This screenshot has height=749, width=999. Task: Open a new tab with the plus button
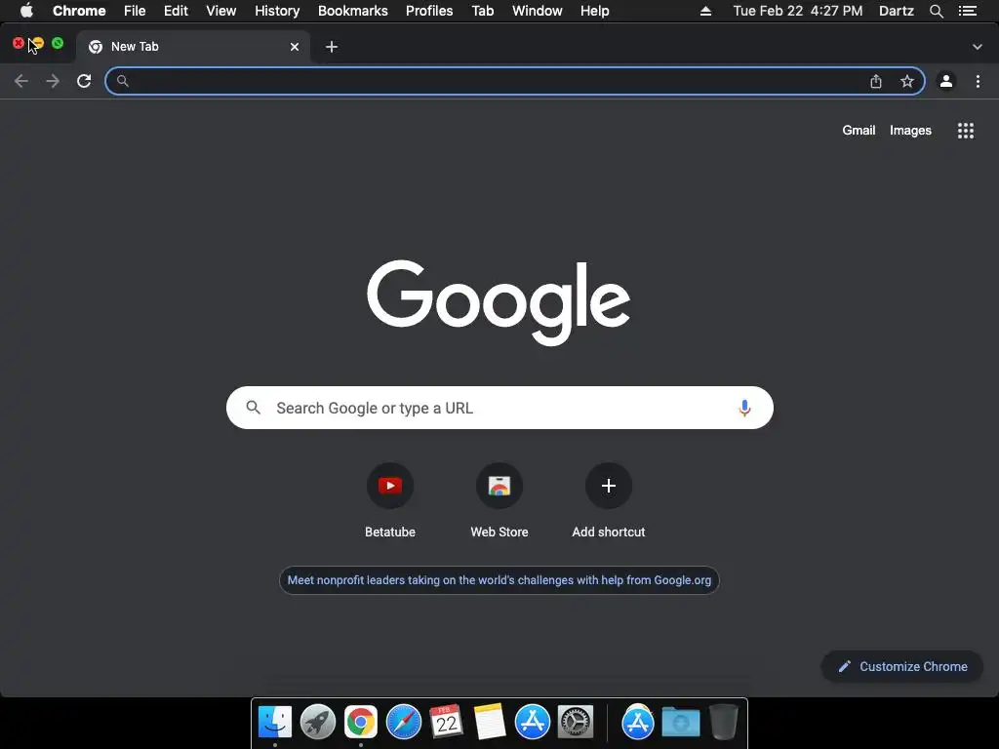click(x=332, y=47)
